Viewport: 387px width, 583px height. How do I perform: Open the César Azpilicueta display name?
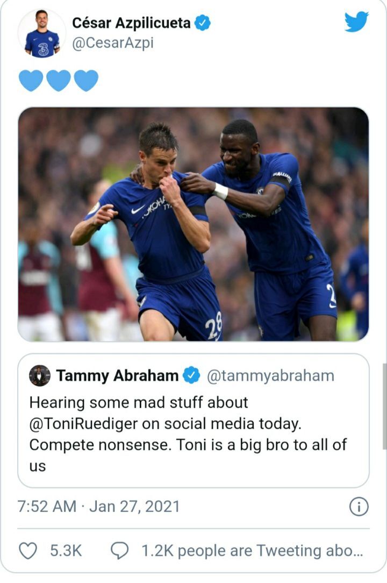coord(131,23)
